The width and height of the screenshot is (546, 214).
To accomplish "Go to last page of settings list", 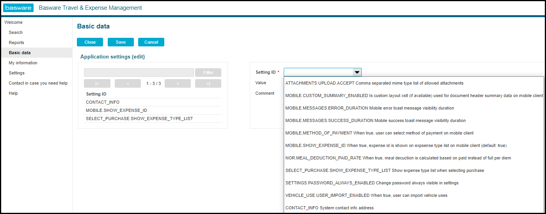I will point(208,83).
